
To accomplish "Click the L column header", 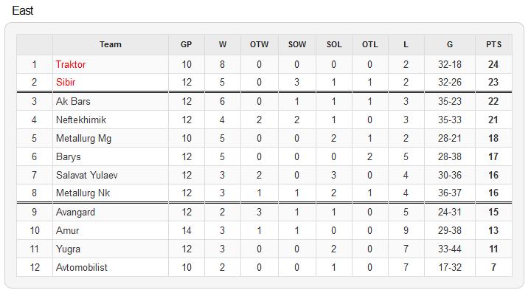I will (x=406, y=44).
